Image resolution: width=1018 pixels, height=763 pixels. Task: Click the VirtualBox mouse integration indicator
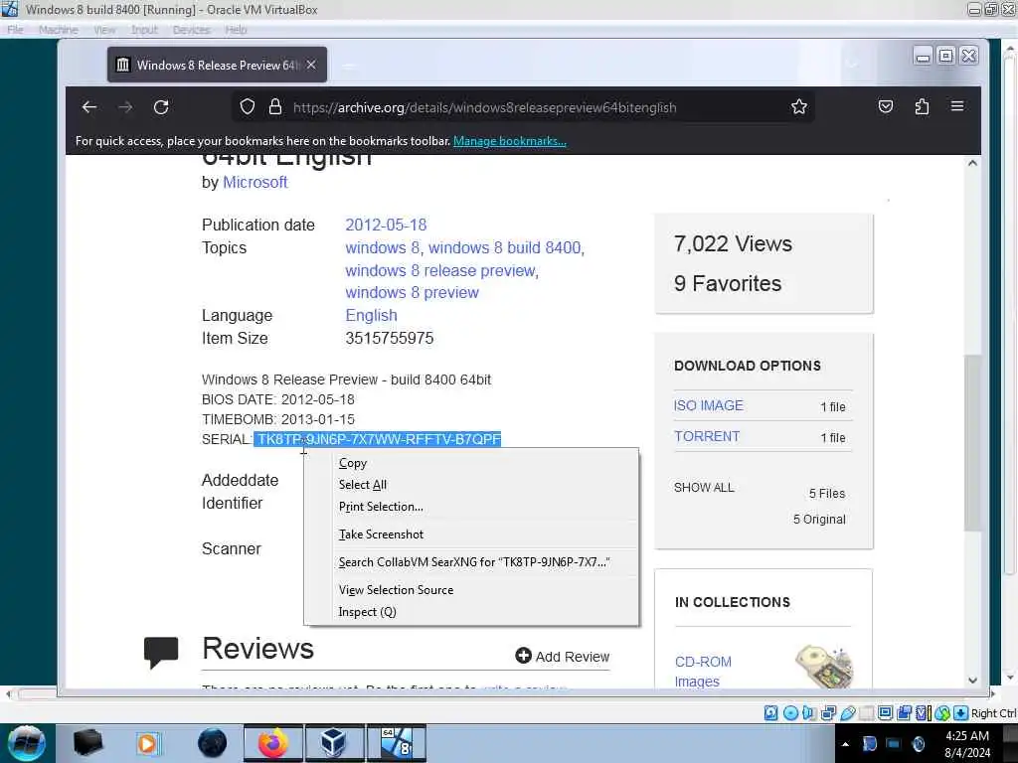[x=942, y=713]
